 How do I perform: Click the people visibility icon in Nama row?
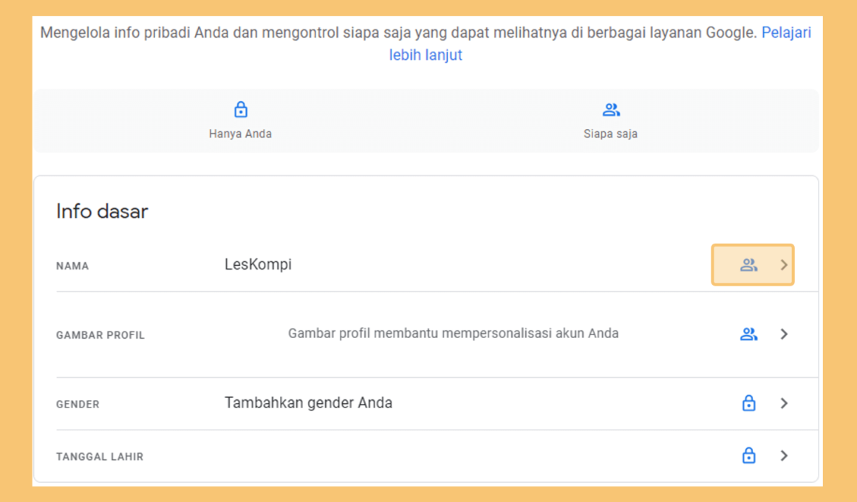pyautogui.click(x=749, y=265)
